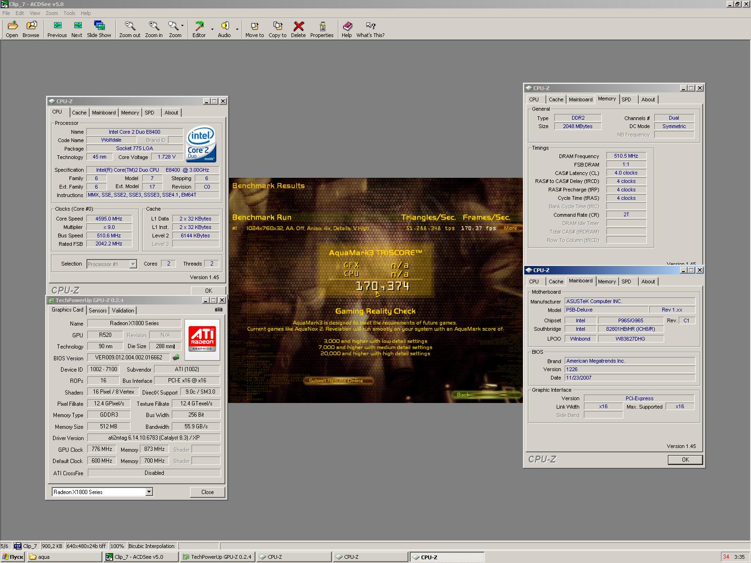The image size is (751, 563).
Task: Click OK in the bottom-right CPU-Z window
Action: click(x=685, y=460)
